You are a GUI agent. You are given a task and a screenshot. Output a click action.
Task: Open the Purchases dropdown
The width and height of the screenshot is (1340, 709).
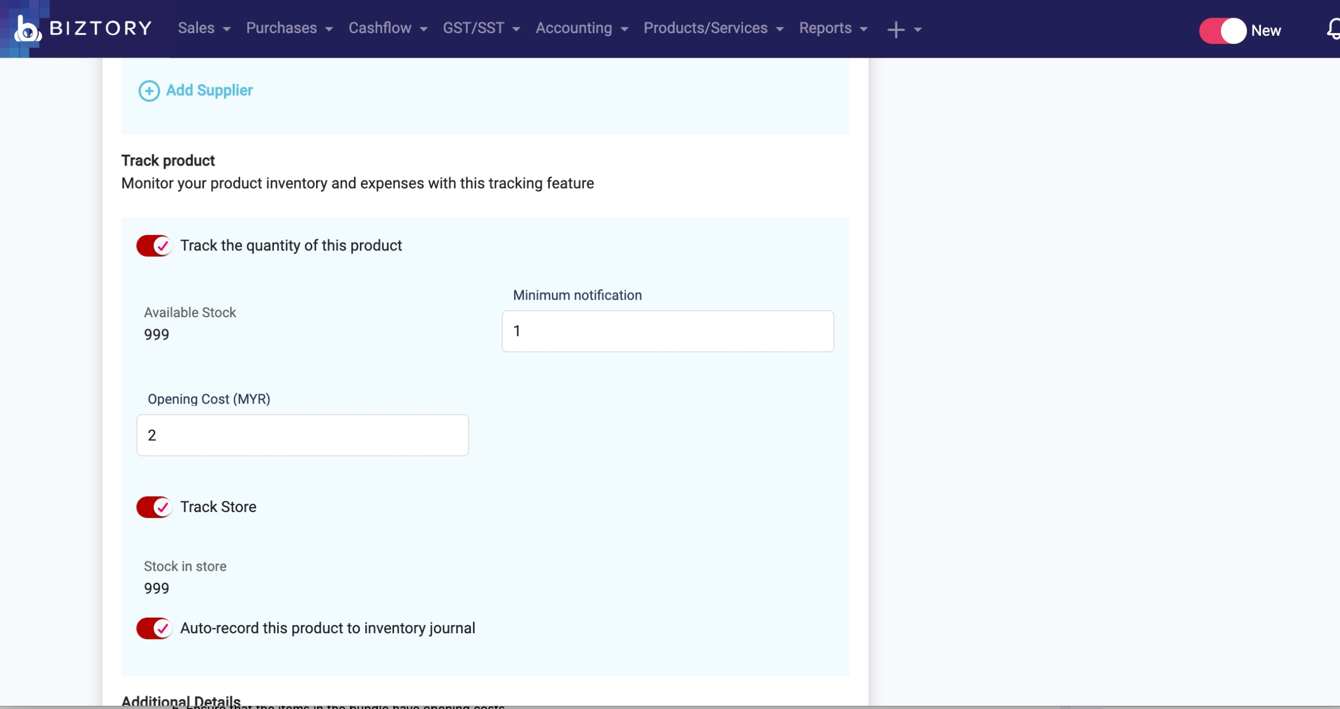click(x=289, y=28)
